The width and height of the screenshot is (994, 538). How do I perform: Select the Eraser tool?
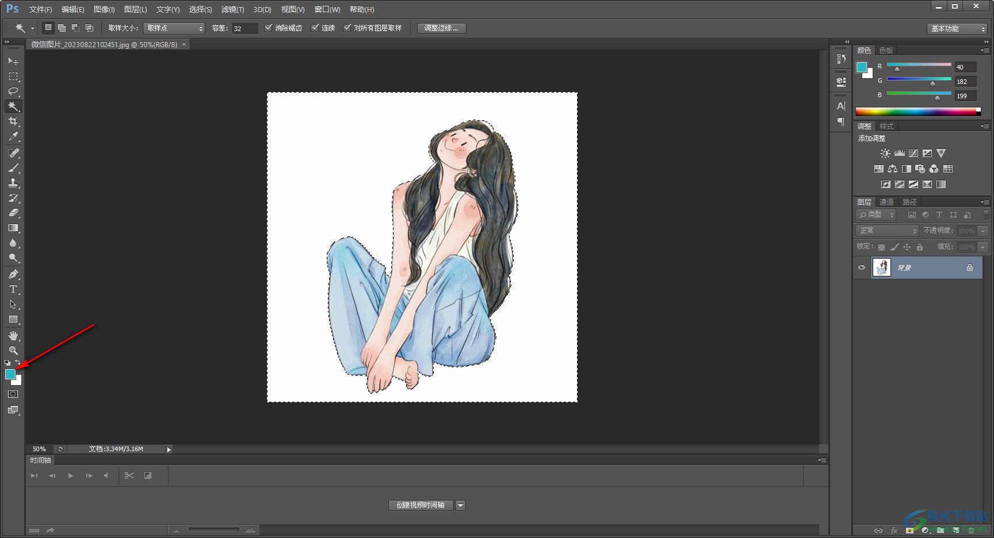coord(13,213)
